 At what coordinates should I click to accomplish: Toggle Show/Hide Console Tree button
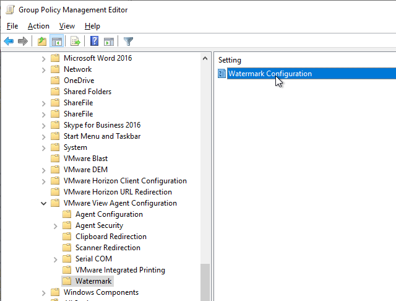tap(56, 41)
